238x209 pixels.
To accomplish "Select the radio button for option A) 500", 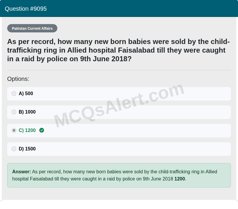I will tap(14, 93).
